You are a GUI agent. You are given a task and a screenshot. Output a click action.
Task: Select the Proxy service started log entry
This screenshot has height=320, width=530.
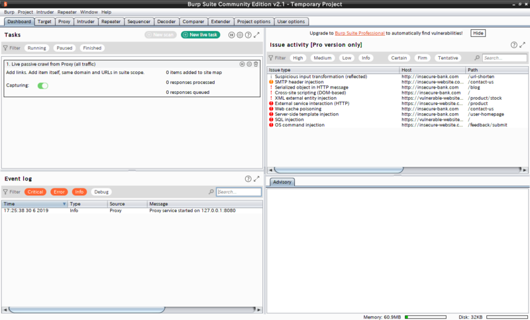pos(132,211)
